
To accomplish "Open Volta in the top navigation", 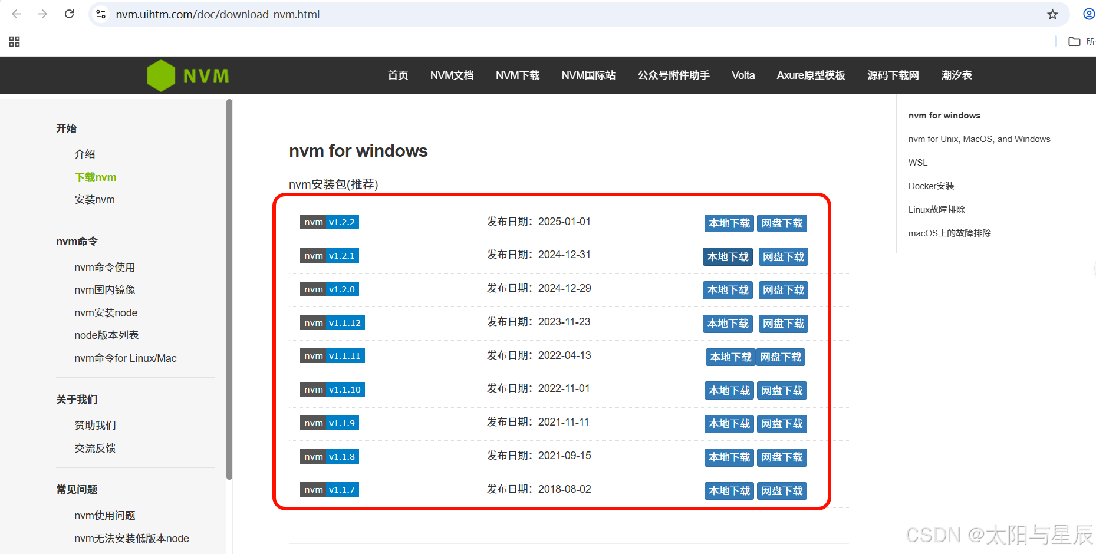I will click(x=743, y=75).
